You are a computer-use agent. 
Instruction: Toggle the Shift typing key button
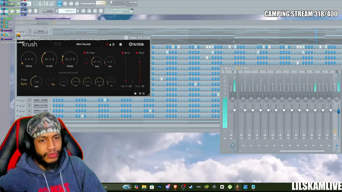coord(83,11)
